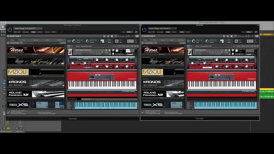Open Kontakt options gear in Nord Pad window
Image resolution: width=274 pixels, height=154 pixels.
228,36
